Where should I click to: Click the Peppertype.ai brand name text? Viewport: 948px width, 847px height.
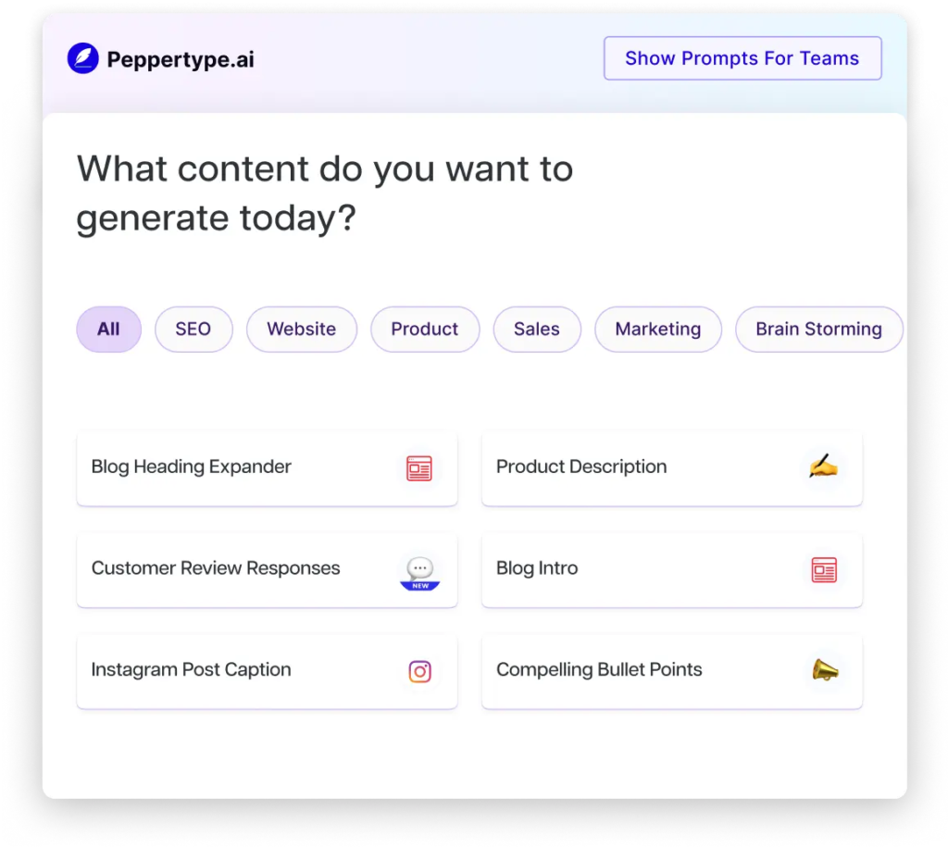pyautogui.click(x=181, y=60)
